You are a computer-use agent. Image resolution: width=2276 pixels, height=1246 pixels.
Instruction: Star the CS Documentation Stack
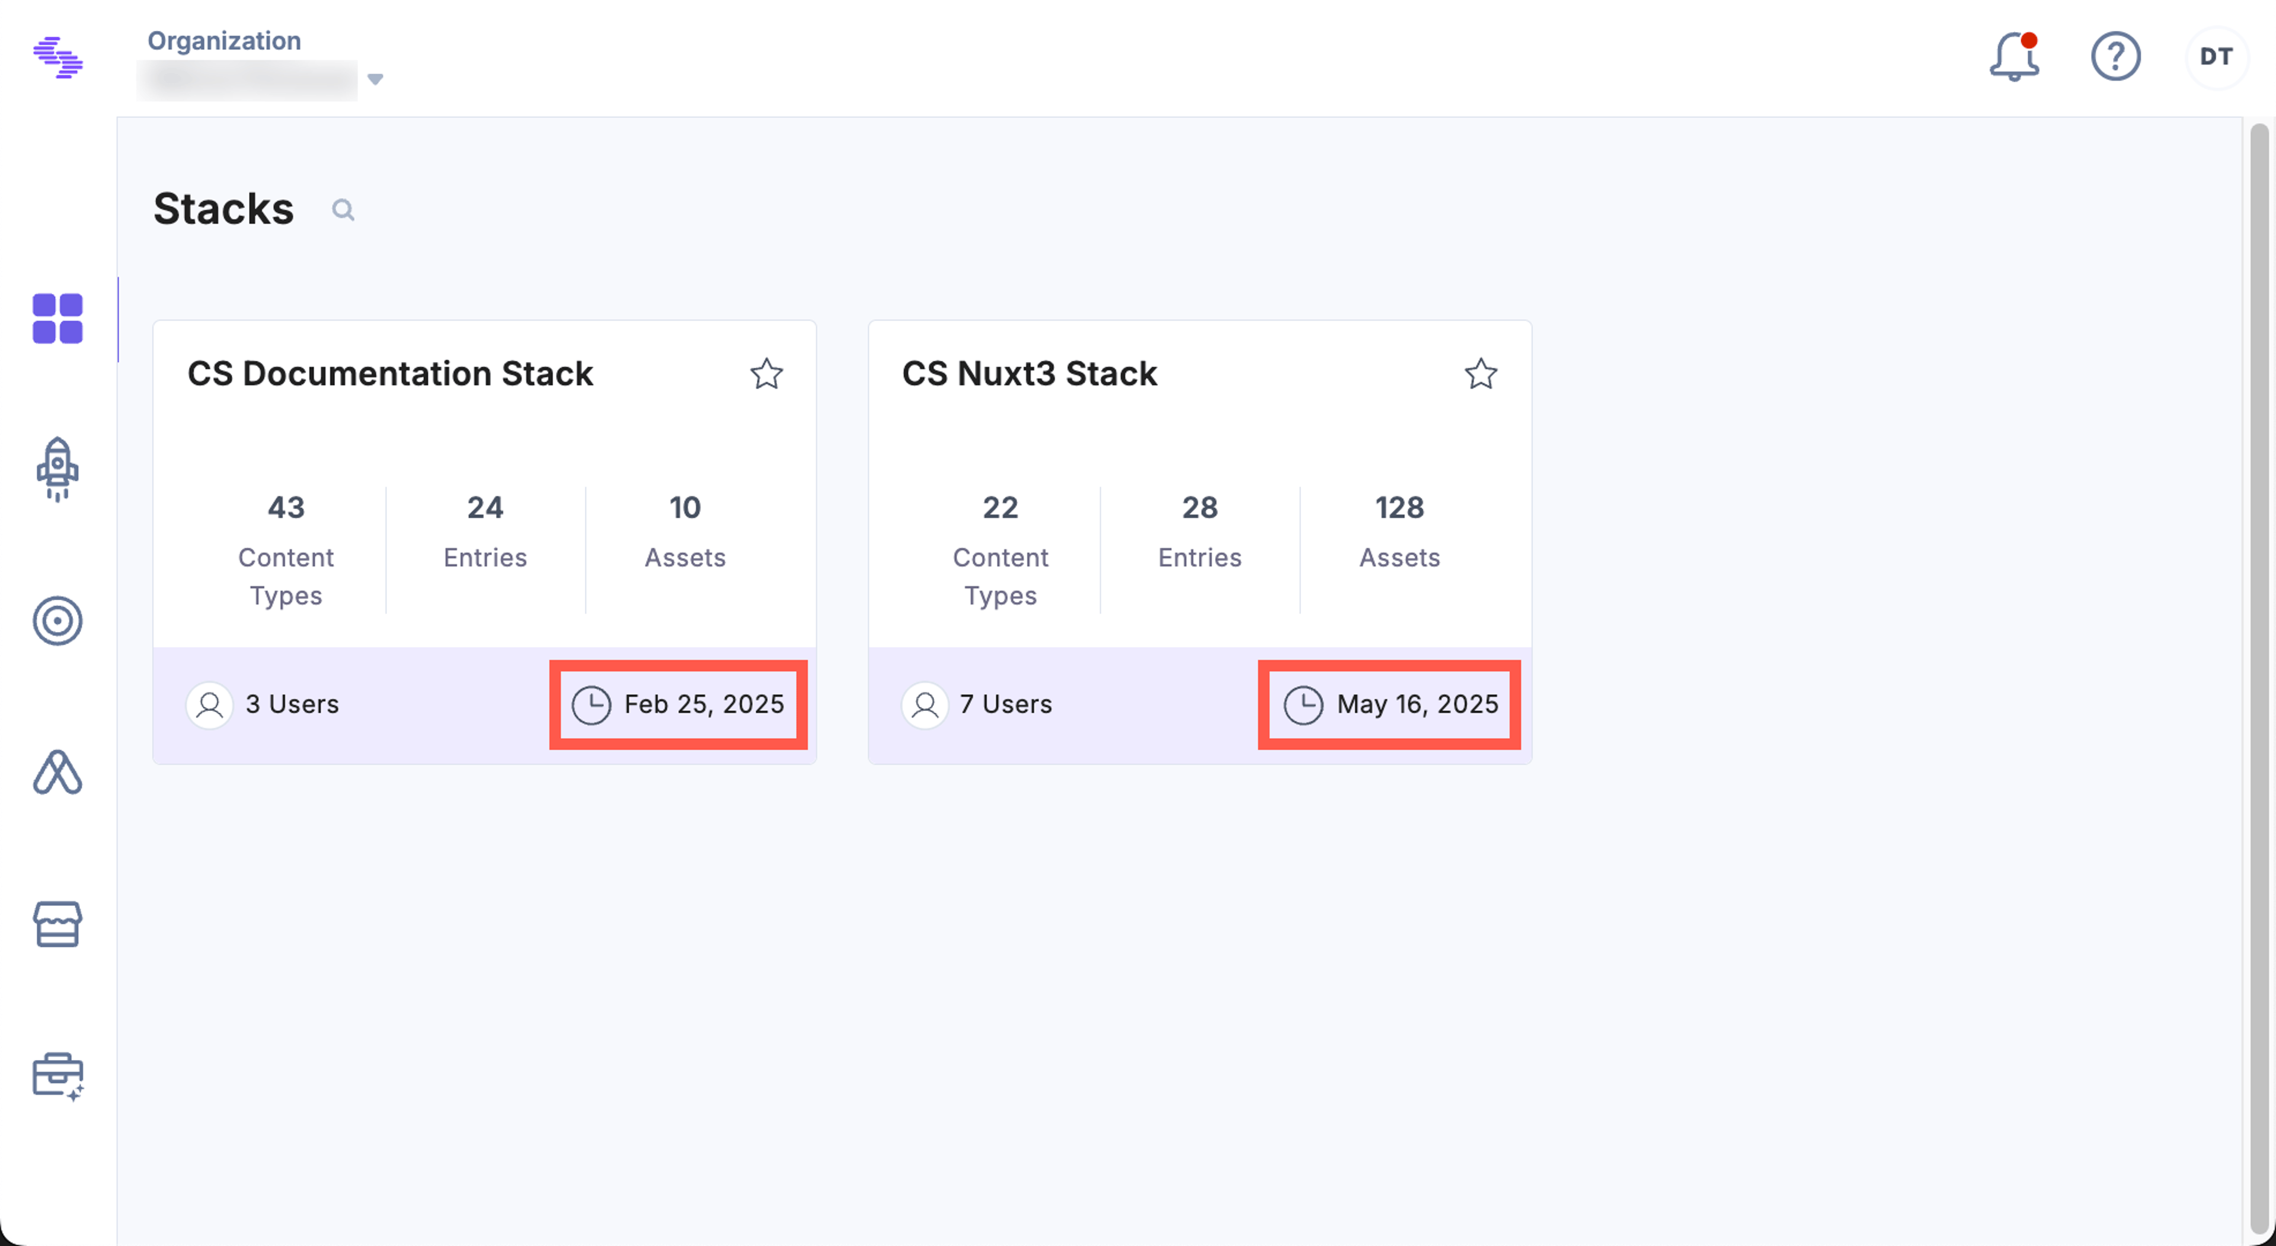tap(766, 373)
